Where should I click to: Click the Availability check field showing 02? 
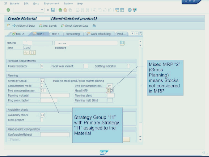point(42,115)
